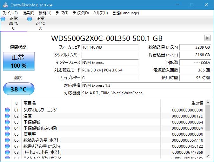This screenshot has height=162, width=214.
Task: Click the transfer mode field PCIe 3.0 x4
Action: [x=110, y=70]
